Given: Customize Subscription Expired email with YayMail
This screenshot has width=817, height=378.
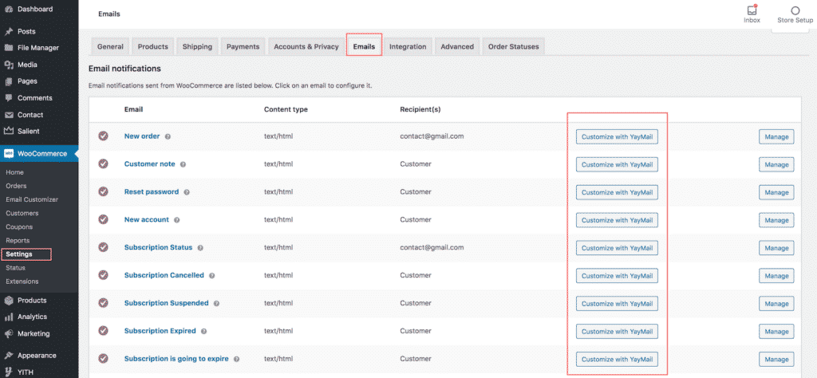Looking at the screenshot, I should [617, 331].
